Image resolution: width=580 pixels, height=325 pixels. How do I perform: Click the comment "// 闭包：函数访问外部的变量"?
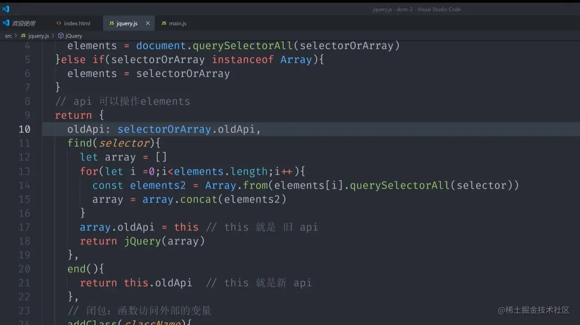point(139,310)
